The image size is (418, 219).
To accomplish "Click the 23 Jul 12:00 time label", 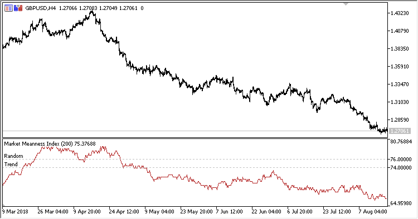I will pyautogui.click(x=337, y=212).
